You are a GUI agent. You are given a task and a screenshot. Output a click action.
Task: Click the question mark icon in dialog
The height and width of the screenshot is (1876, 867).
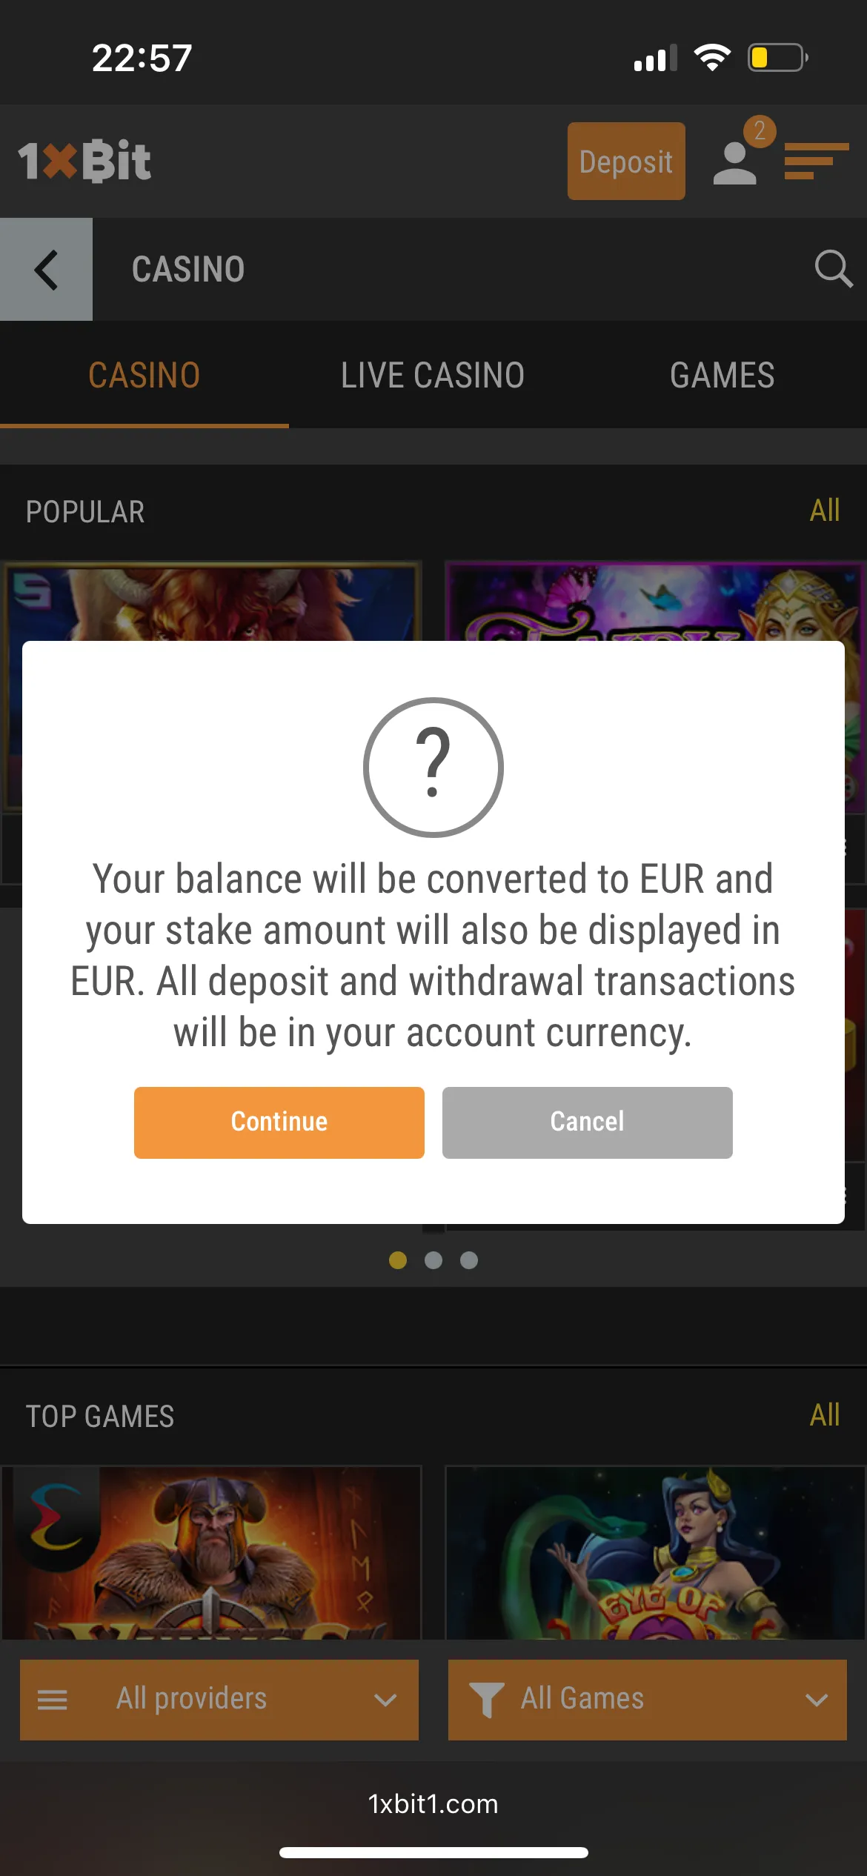point(433,768)
